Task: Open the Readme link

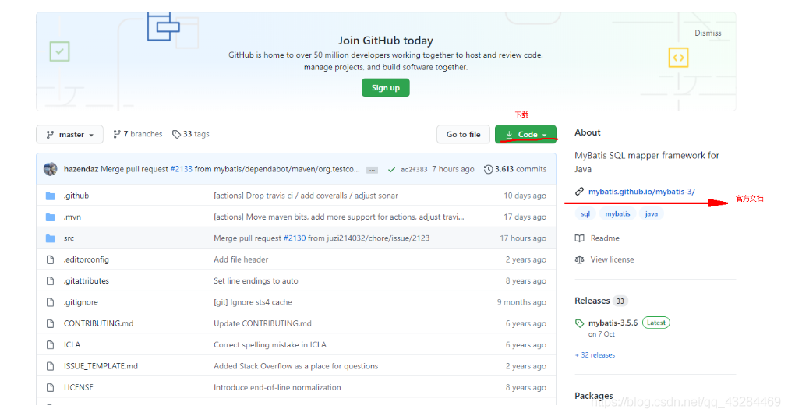Action: (605, 238)
